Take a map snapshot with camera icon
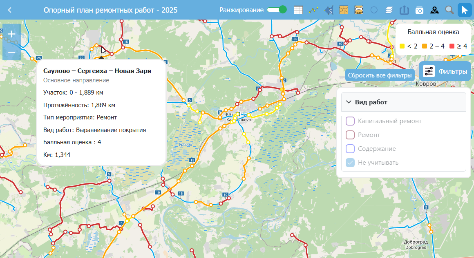 click(x=419, y=10)
